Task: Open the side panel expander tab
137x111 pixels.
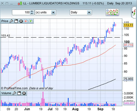Action: pyautogui.click(x=134, y=12)
